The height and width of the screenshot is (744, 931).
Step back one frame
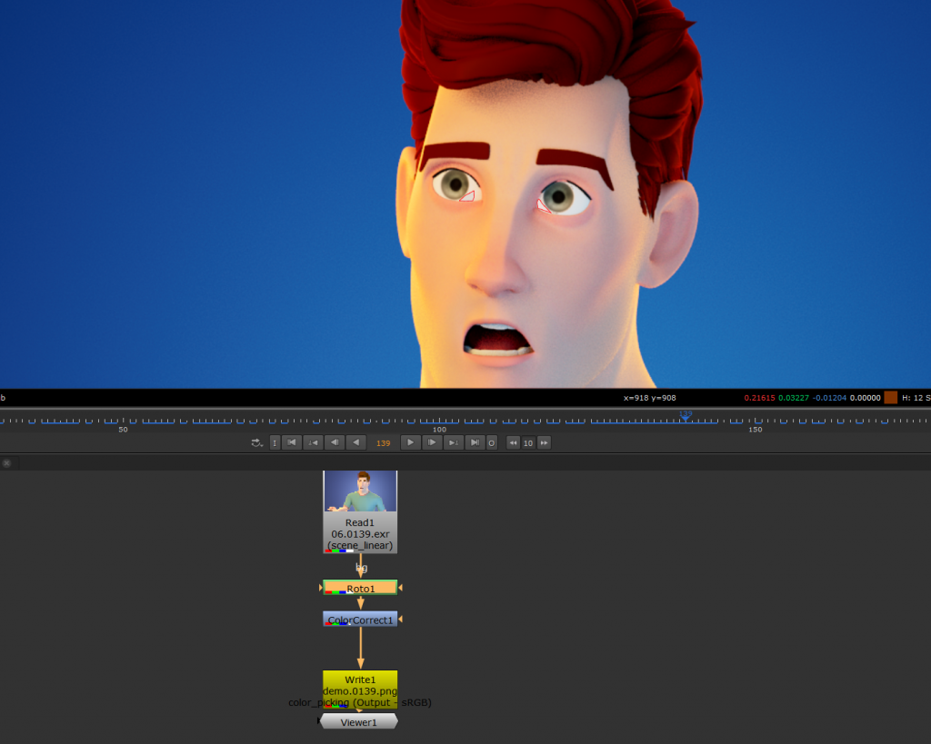tap(335, 442)
